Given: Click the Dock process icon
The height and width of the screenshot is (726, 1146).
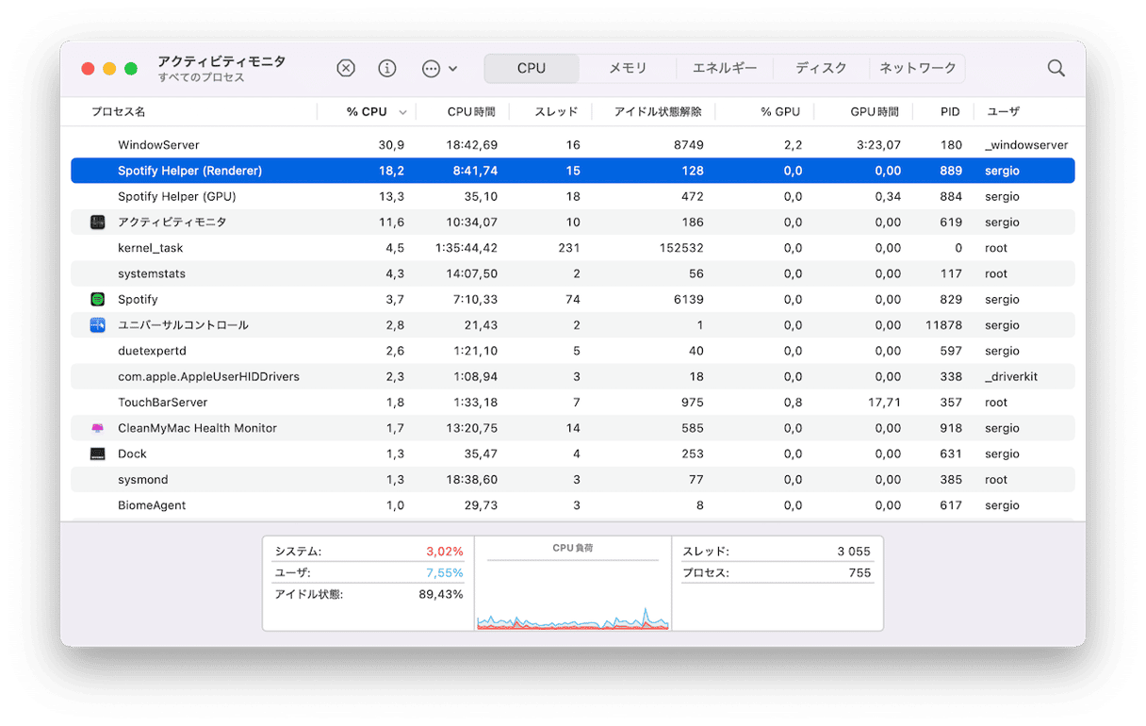Looking at the screenshot, I should pos(98,454).
